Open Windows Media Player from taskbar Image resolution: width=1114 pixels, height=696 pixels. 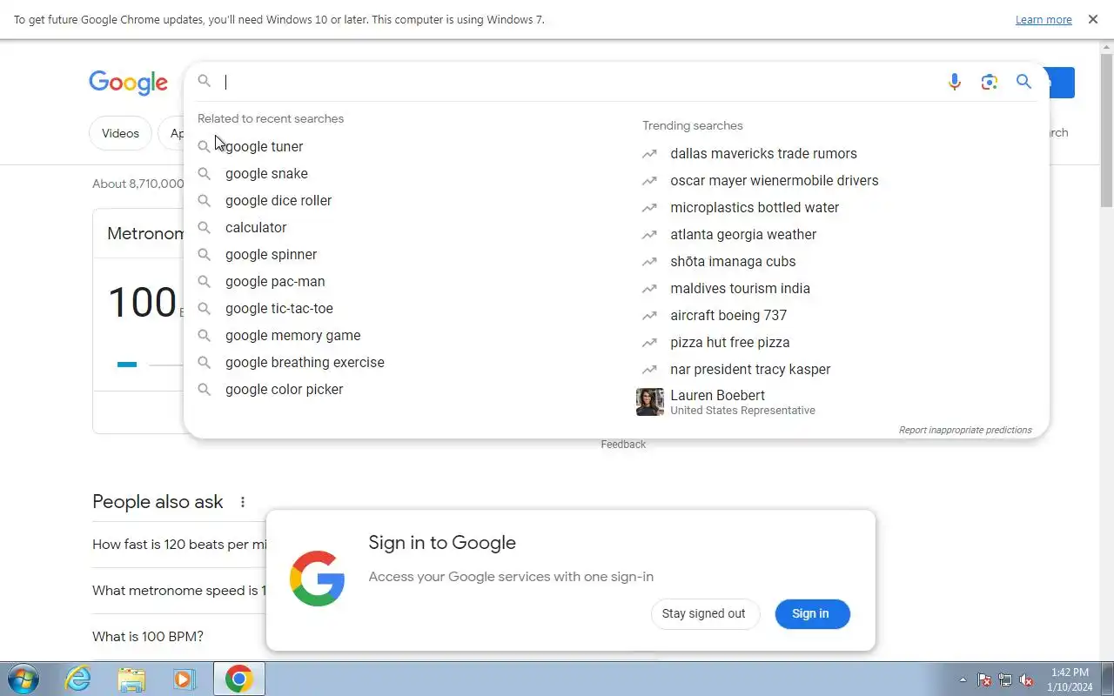185,679
